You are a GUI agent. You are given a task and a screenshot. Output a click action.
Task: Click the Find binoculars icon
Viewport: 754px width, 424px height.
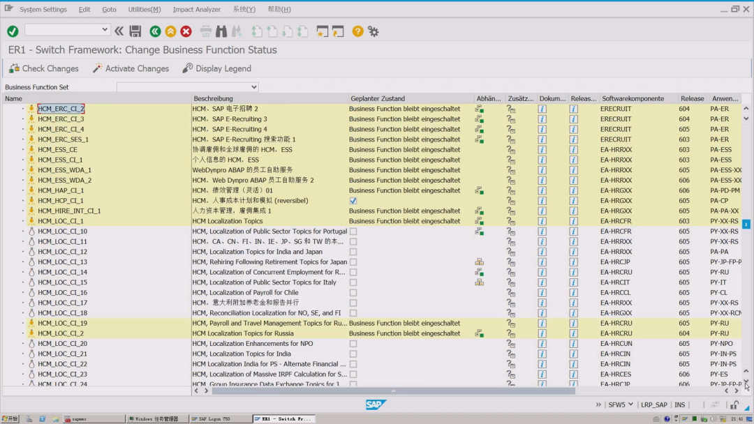[221, 31]
